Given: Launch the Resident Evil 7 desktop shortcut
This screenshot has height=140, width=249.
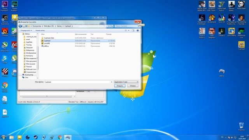Looking at the screenshot, I should (212, 6).
